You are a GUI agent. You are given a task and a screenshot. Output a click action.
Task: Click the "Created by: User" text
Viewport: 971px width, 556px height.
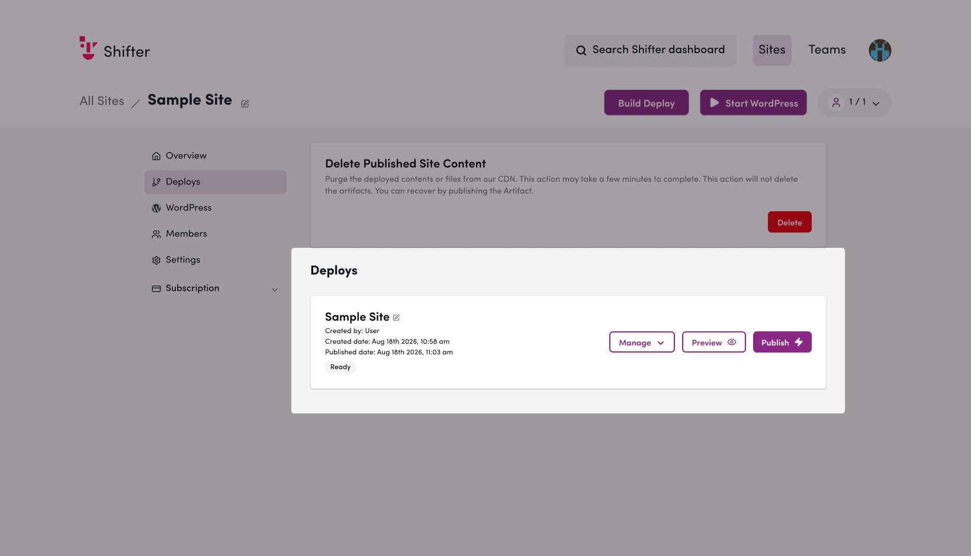tap(352, 331)
